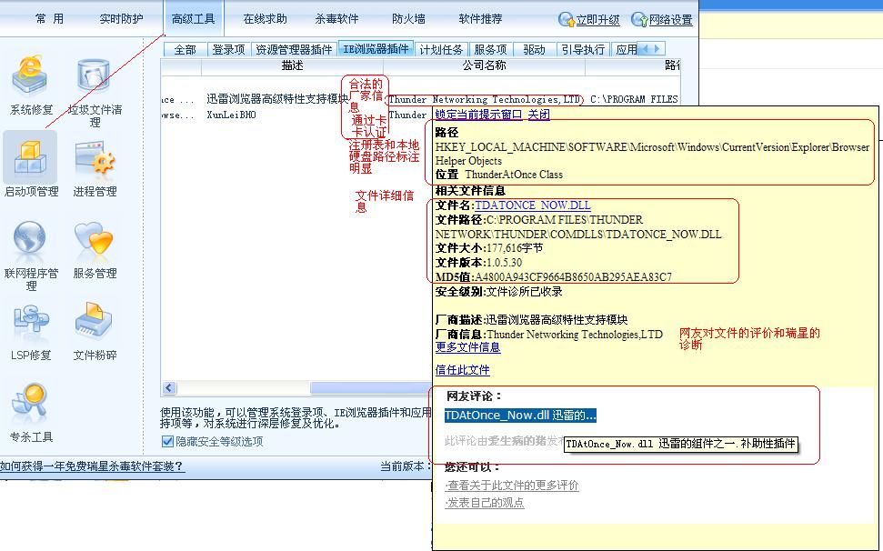Click the 立即升级 link
Viewport: 883px width, 551px height.
597,20
